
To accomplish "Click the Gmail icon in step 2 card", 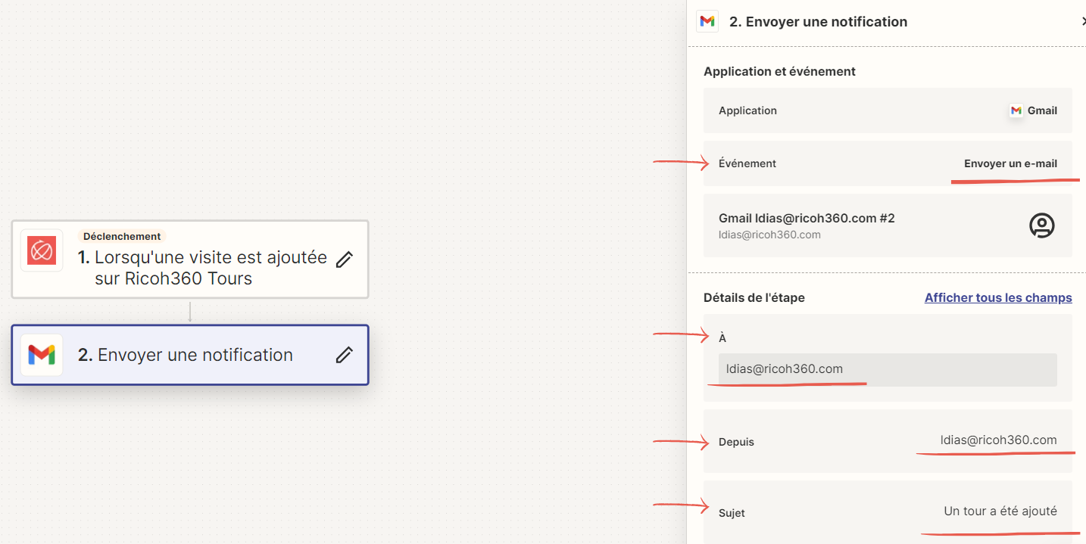I will 42,355.
